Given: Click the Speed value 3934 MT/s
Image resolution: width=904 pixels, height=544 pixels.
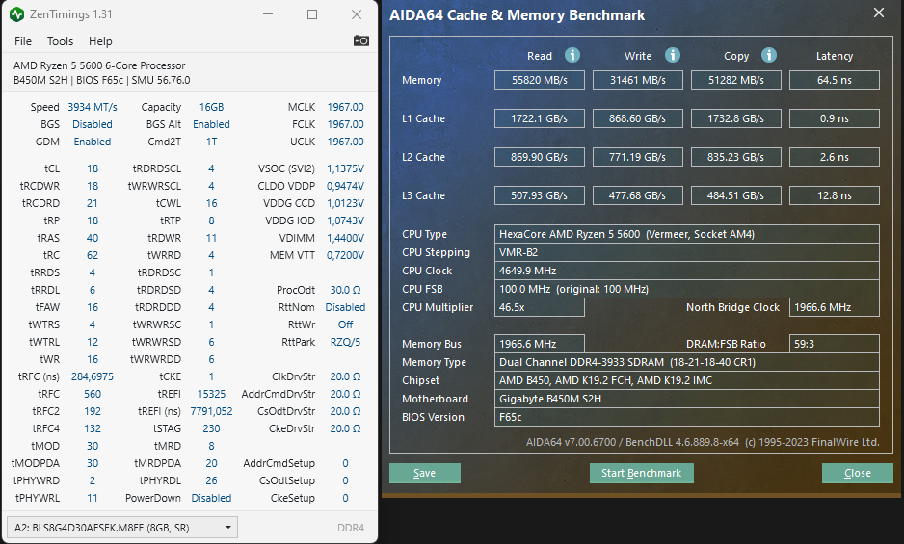Looking at the screenshot, I should tap(93, 107).
